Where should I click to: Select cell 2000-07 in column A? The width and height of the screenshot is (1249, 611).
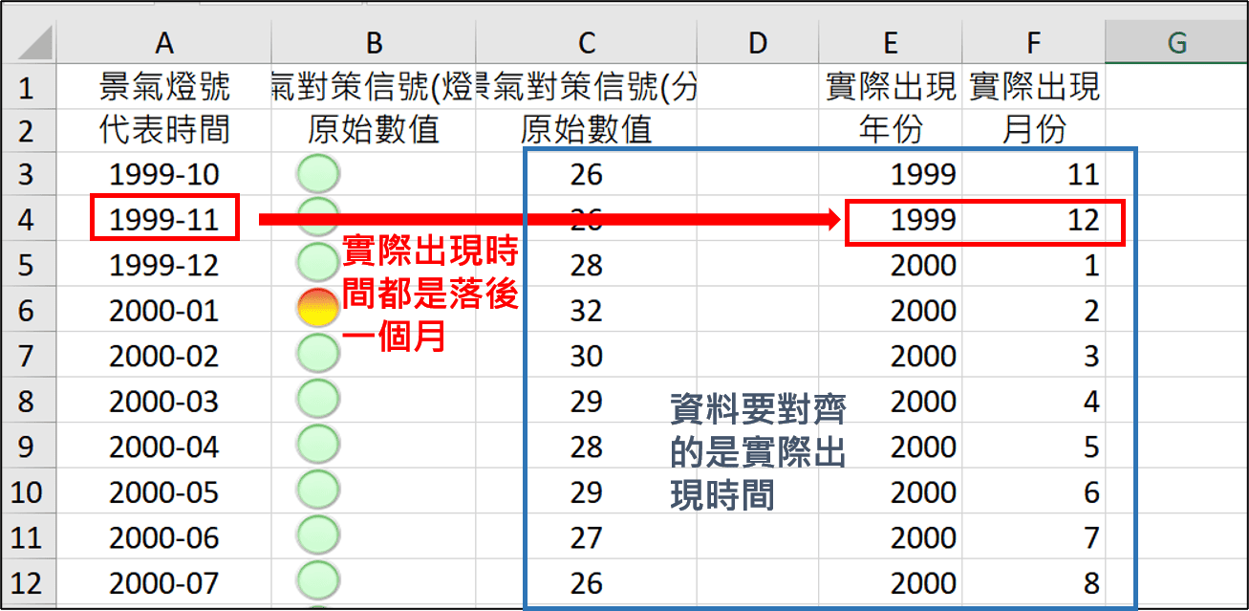click(x=164, y=583)
